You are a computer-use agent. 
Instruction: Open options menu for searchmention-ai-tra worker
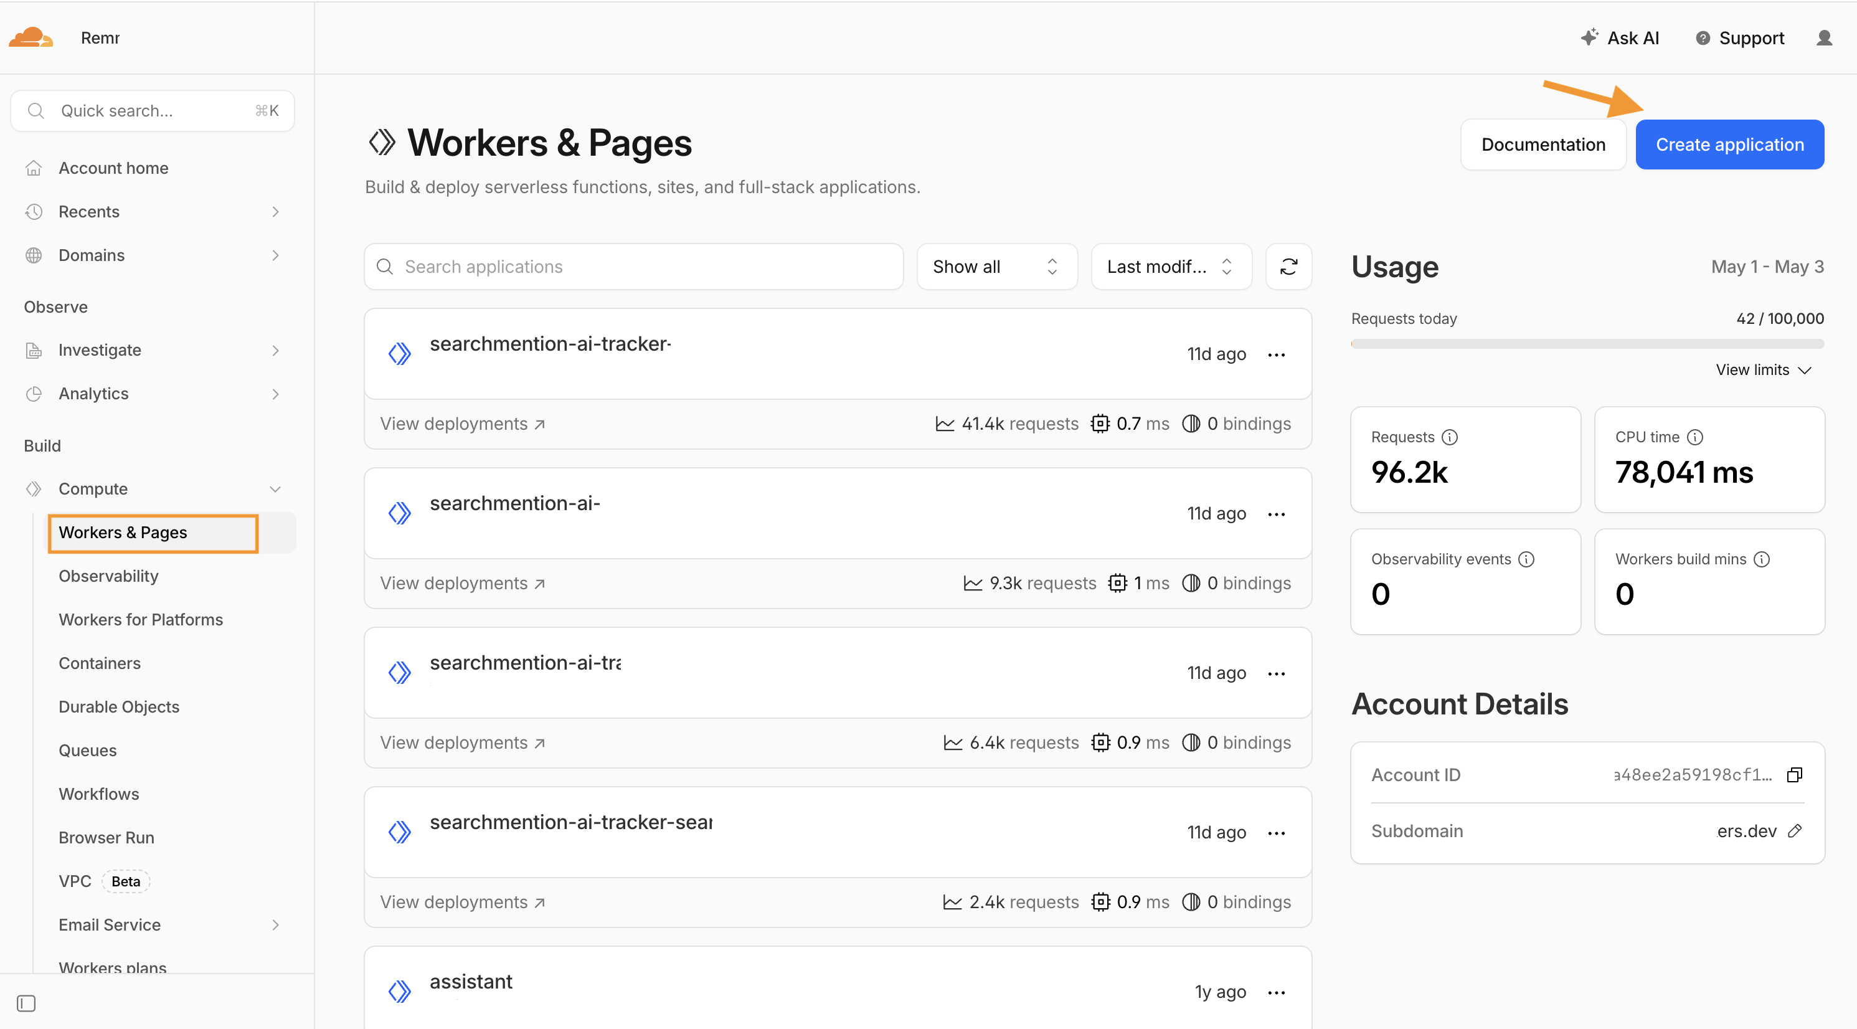click(1276, 673)
